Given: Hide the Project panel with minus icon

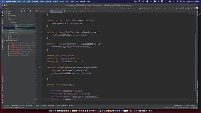Looking at the screenshot, I should (x=33, y=11).
